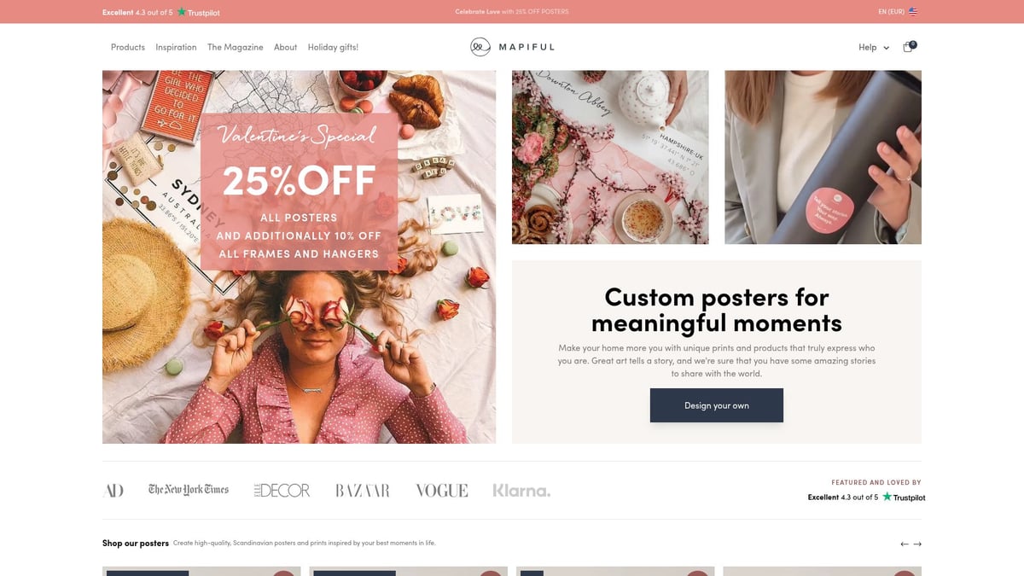Show previous posters with left arrow
Screen dimensions: 1024x576
(905, 544)
